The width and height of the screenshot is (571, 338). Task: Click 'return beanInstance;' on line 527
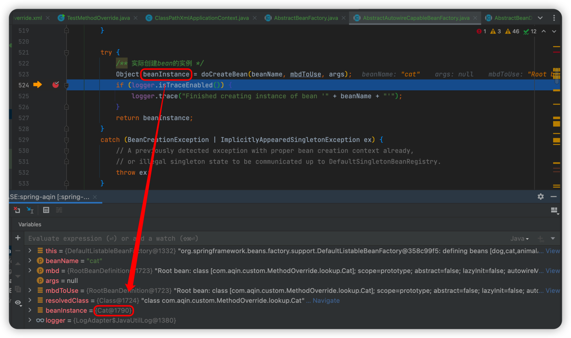(154, 118)
